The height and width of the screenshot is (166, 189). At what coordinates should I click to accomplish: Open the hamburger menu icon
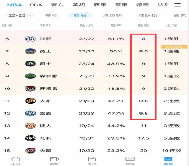tap(177, 5)
